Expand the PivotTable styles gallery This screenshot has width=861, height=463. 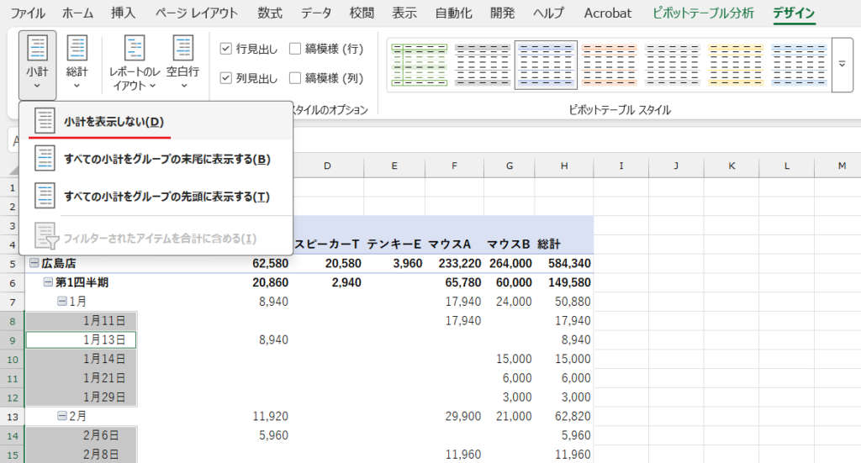[x=843, y=65]
